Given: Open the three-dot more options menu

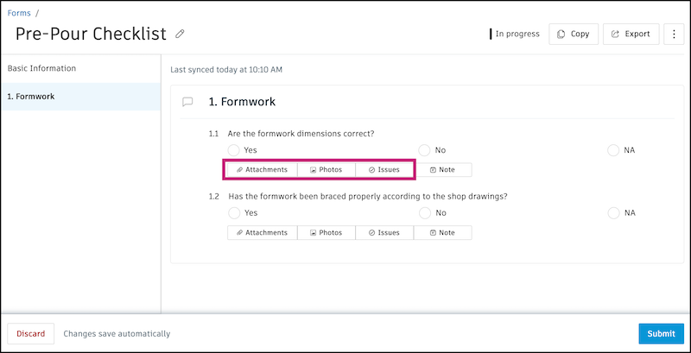Looking at the screenshot, I should pos(674,35).
